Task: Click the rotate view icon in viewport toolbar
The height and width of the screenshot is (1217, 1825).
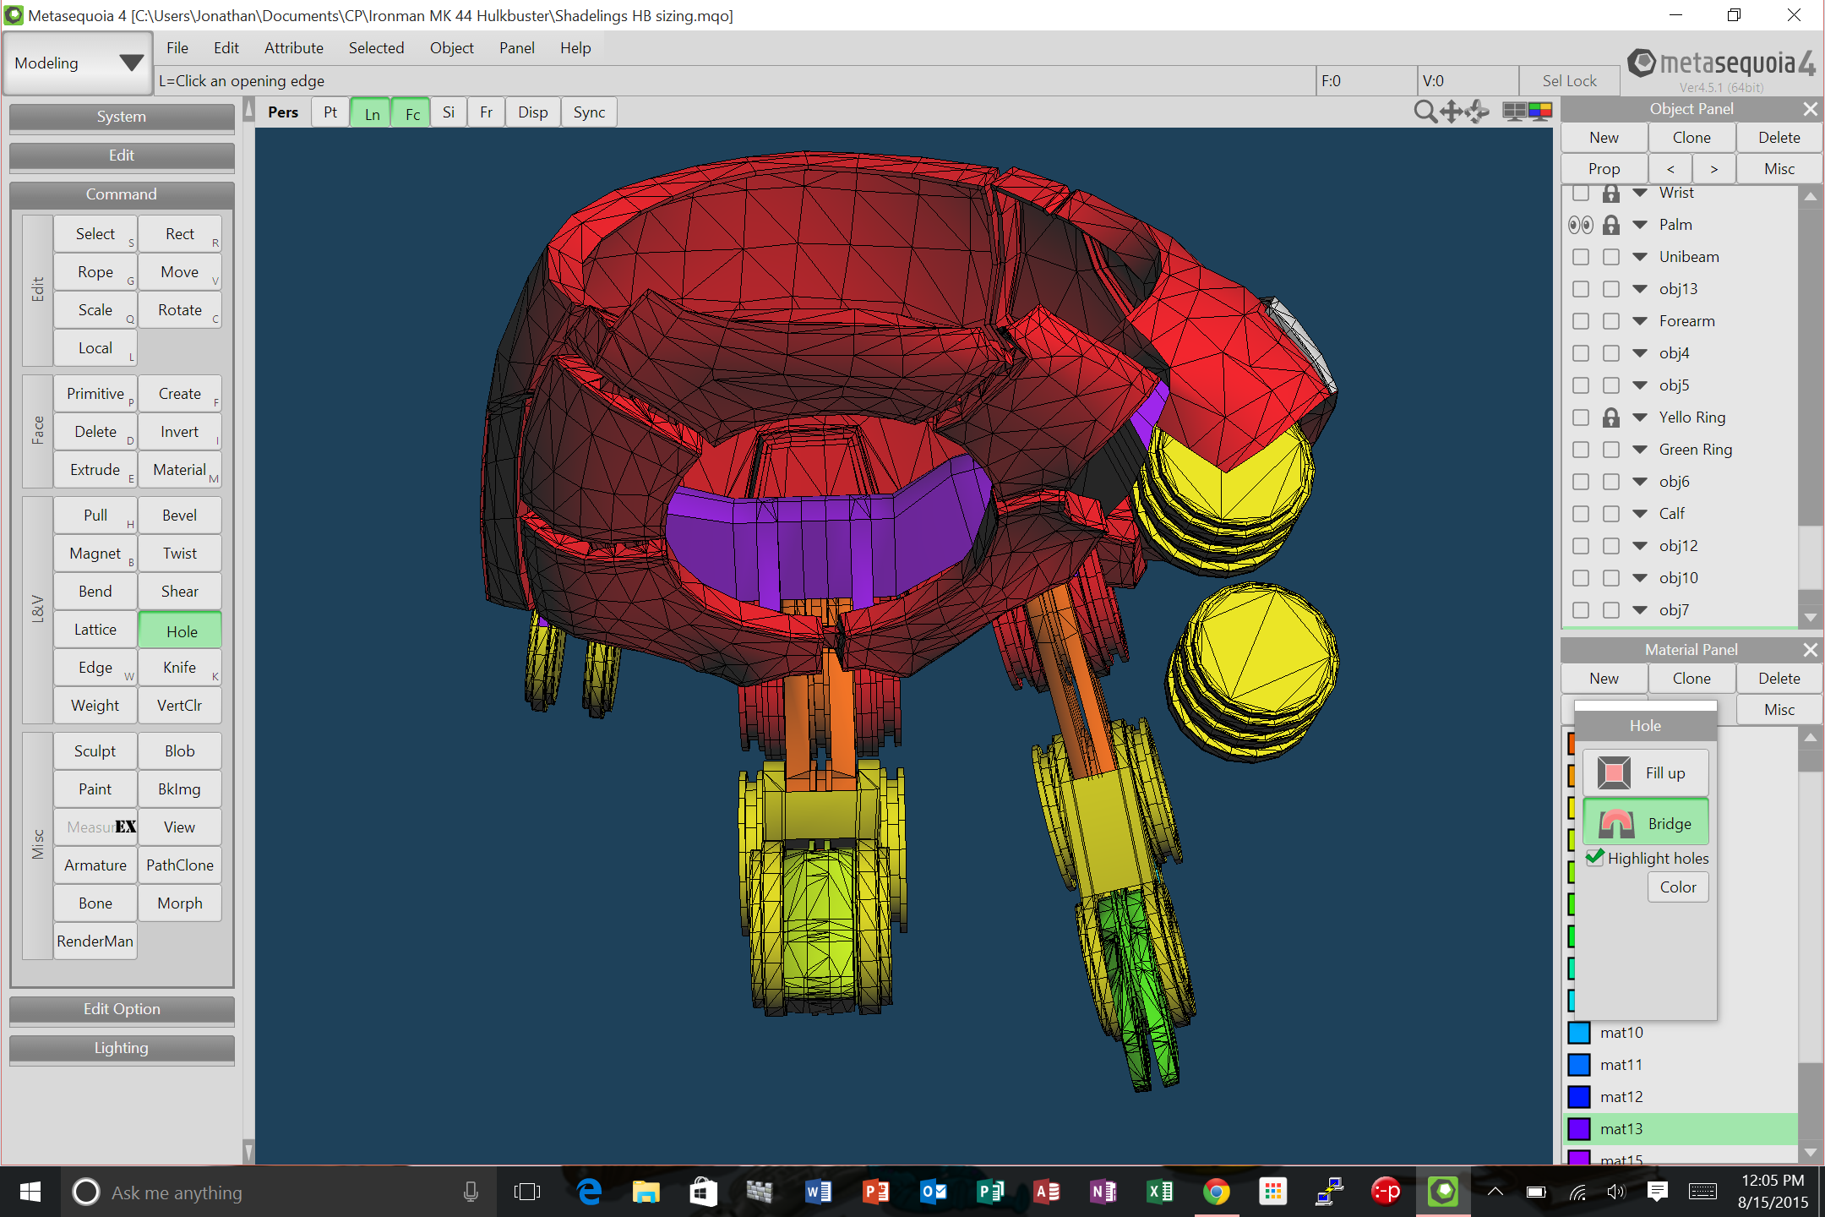Action: pos(1477,112)
